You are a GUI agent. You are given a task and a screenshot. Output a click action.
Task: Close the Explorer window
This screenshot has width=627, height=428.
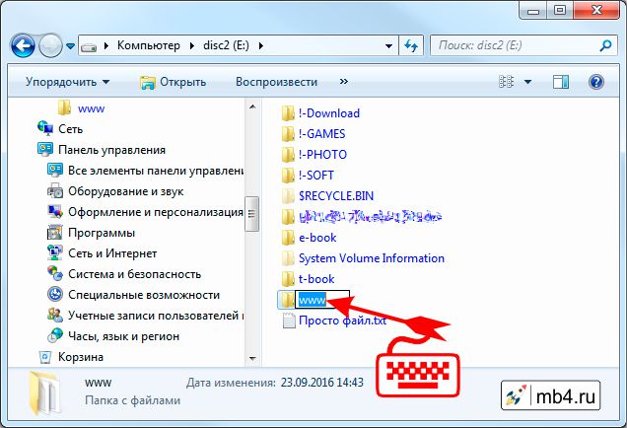point(597,11)
